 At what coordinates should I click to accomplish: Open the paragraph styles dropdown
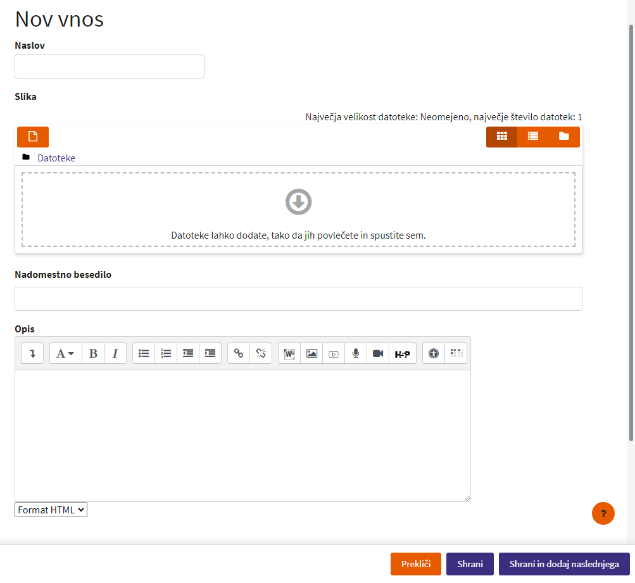click(65, 354)
